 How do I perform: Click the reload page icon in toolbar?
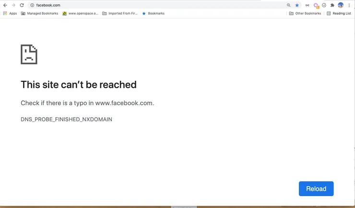22,5
